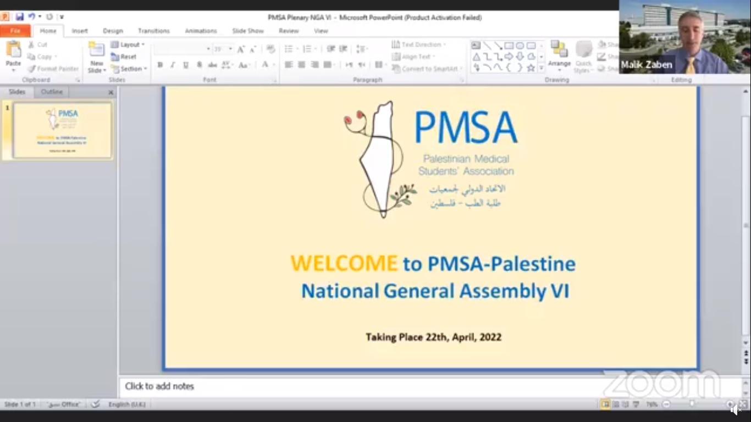Open the font name combo box
751x422 pixels.
pyautogui.click(x=183, y=49)
